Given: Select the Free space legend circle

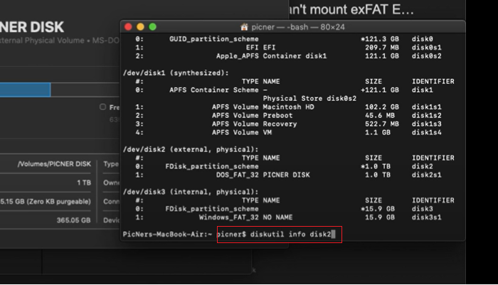Looking at the screenshot, I should (103, 107).
